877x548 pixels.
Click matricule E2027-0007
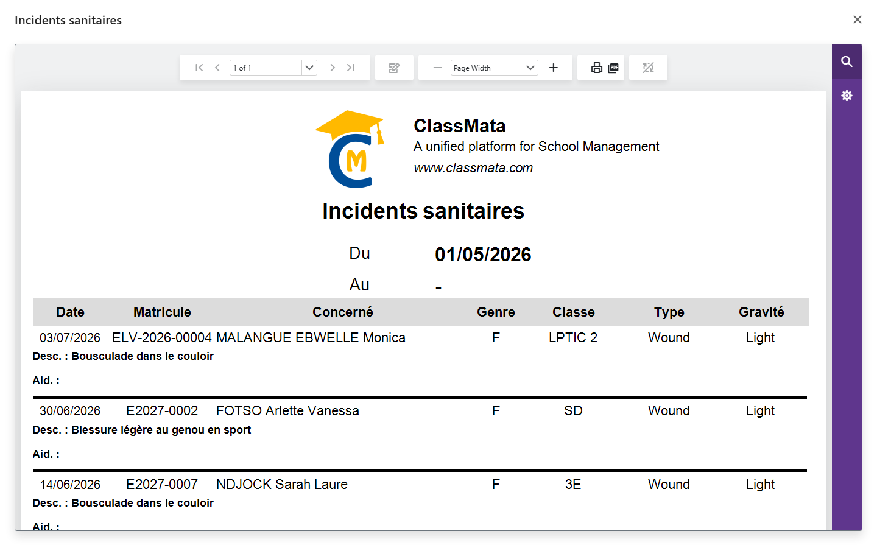pyautogui.click(x=162, y=484)
